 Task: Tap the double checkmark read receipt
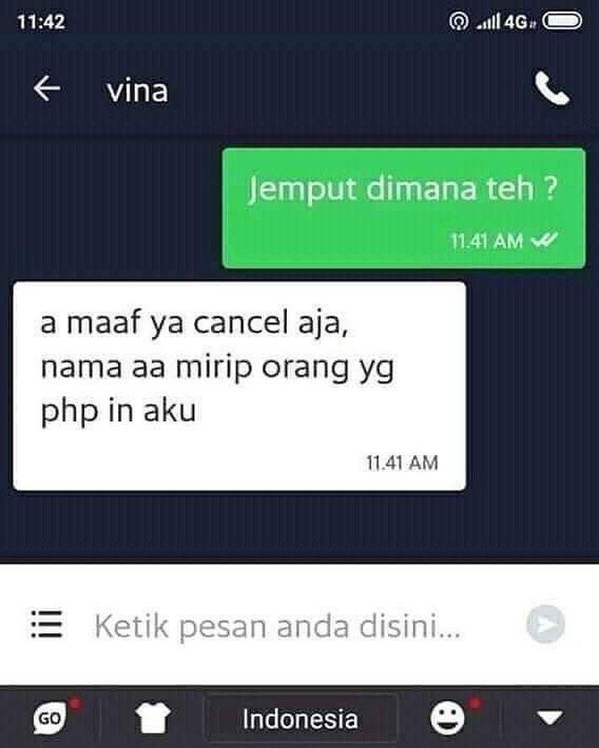point(544,240)
